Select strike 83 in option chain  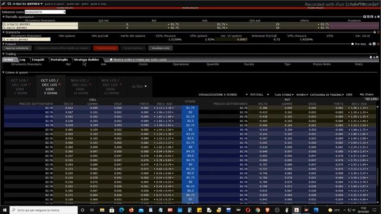click(190, 130)
